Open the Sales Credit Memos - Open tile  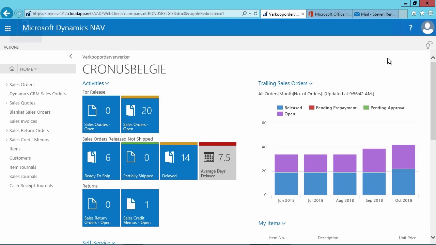140,208
